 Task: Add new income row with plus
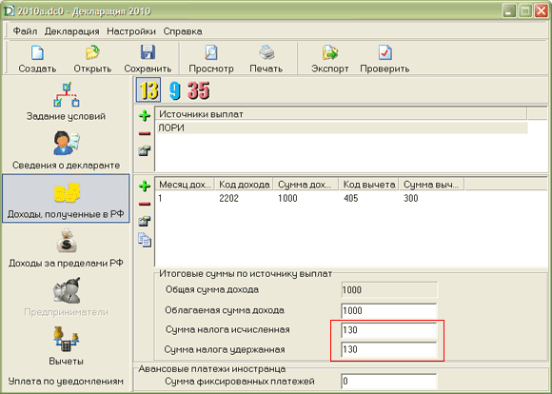coord(145,186)
